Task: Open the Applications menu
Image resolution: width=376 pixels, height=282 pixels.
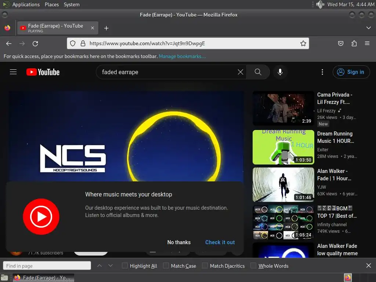Action: pyautogui.click(x=26, y=4)
